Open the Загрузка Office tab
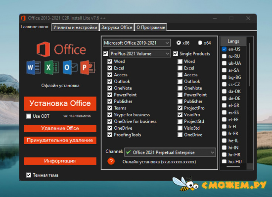The height and width of the screenshot is (197, 272). click(117, 27)
